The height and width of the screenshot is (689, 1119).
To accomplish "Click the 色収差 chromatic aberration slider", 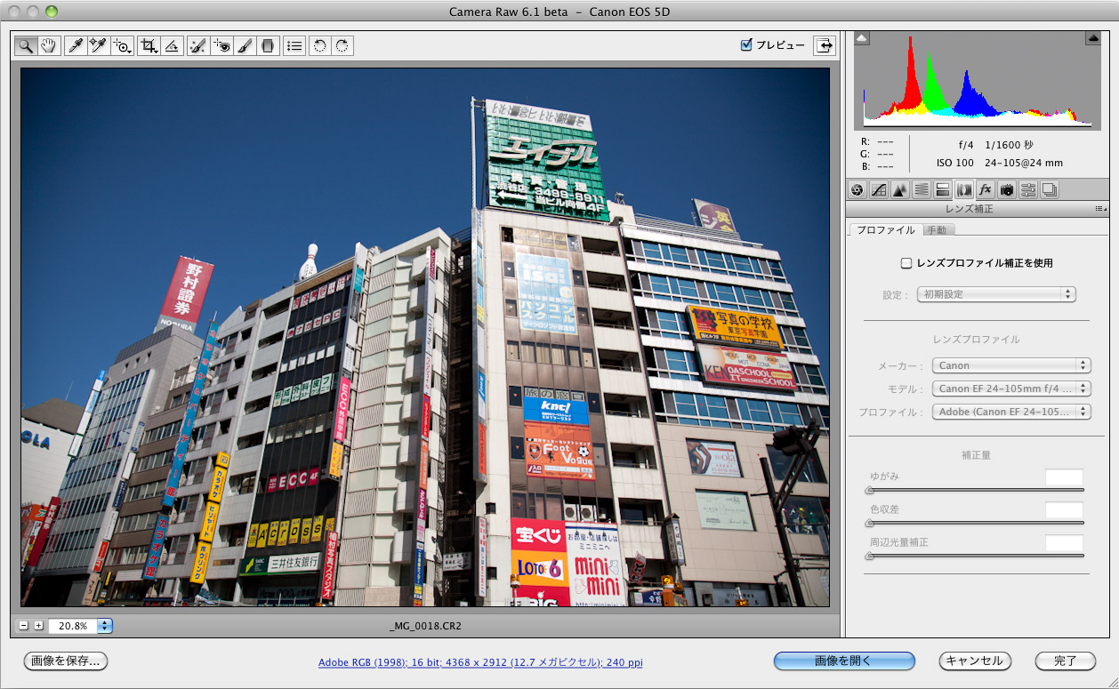I will [976, 523].
